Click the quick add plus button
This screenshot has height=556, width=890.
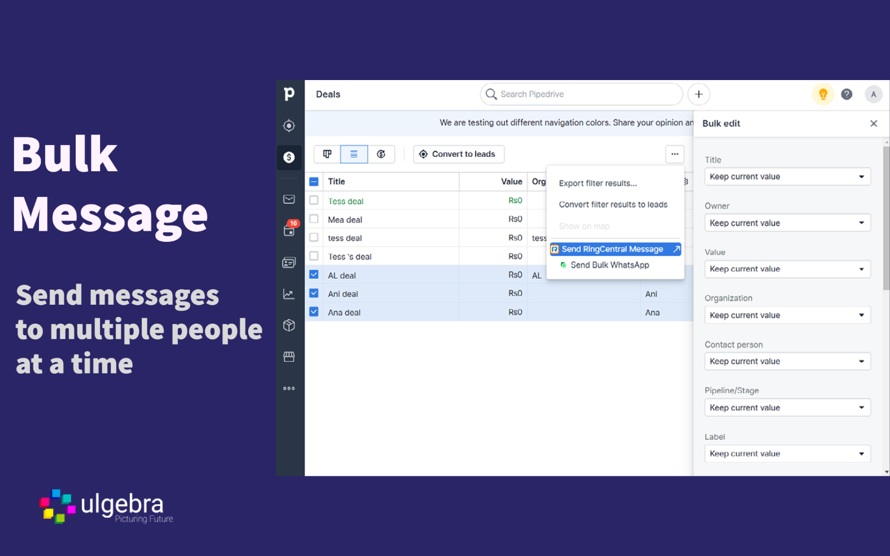(699, 95)
